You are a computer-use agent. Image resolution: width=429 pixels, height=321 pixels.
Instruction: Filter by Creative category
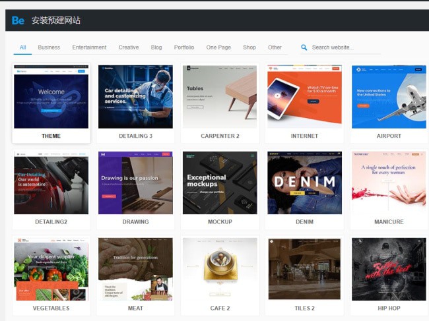[x=129, y=47]
